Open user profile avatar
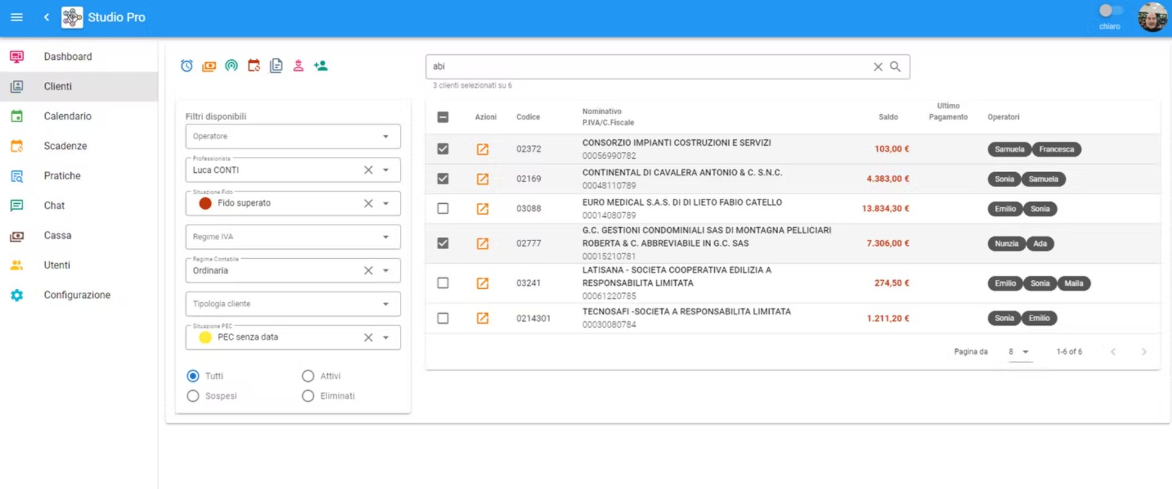The width and height of the screenshot is (1172, 489). (x=1152, y=17)
